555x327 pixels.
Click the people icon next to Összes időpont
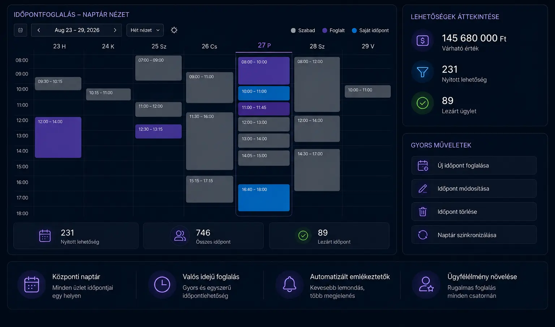point(180,236)
